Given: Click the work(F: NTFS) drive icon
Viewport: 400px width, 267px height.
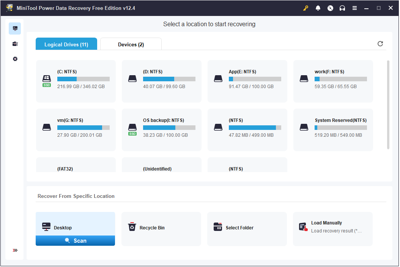Looking at the screenshot, I should coord(304,79).
